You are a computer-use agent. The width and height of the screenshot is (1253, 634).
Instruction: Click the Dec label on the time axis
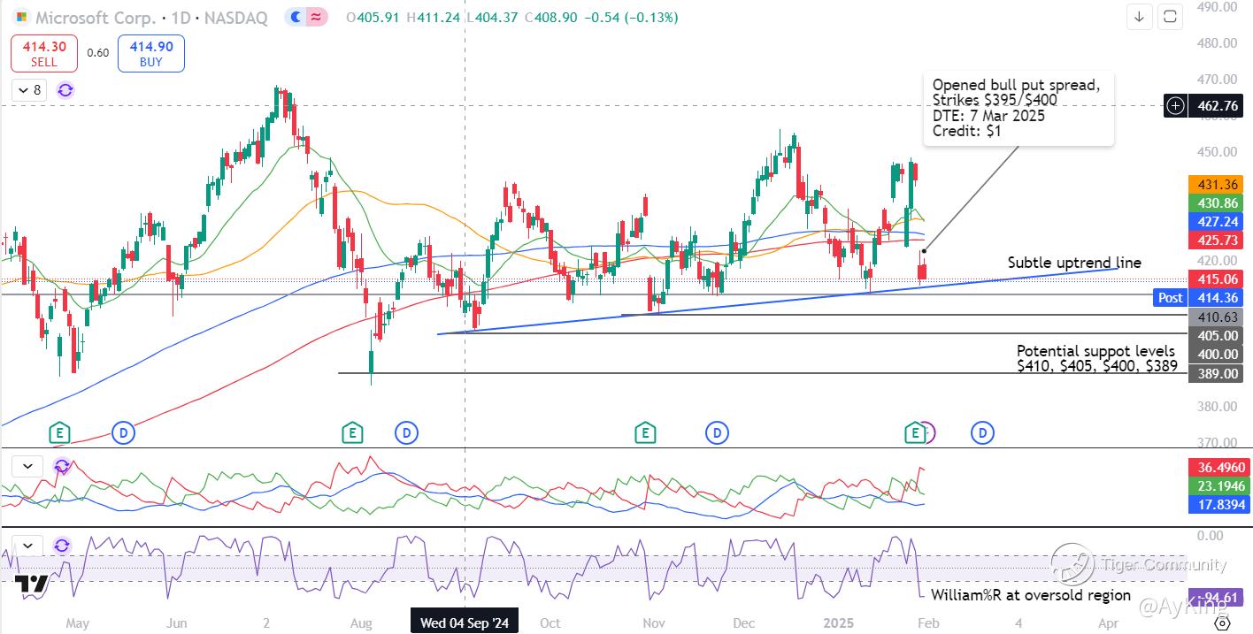click(x=745, y=623)
